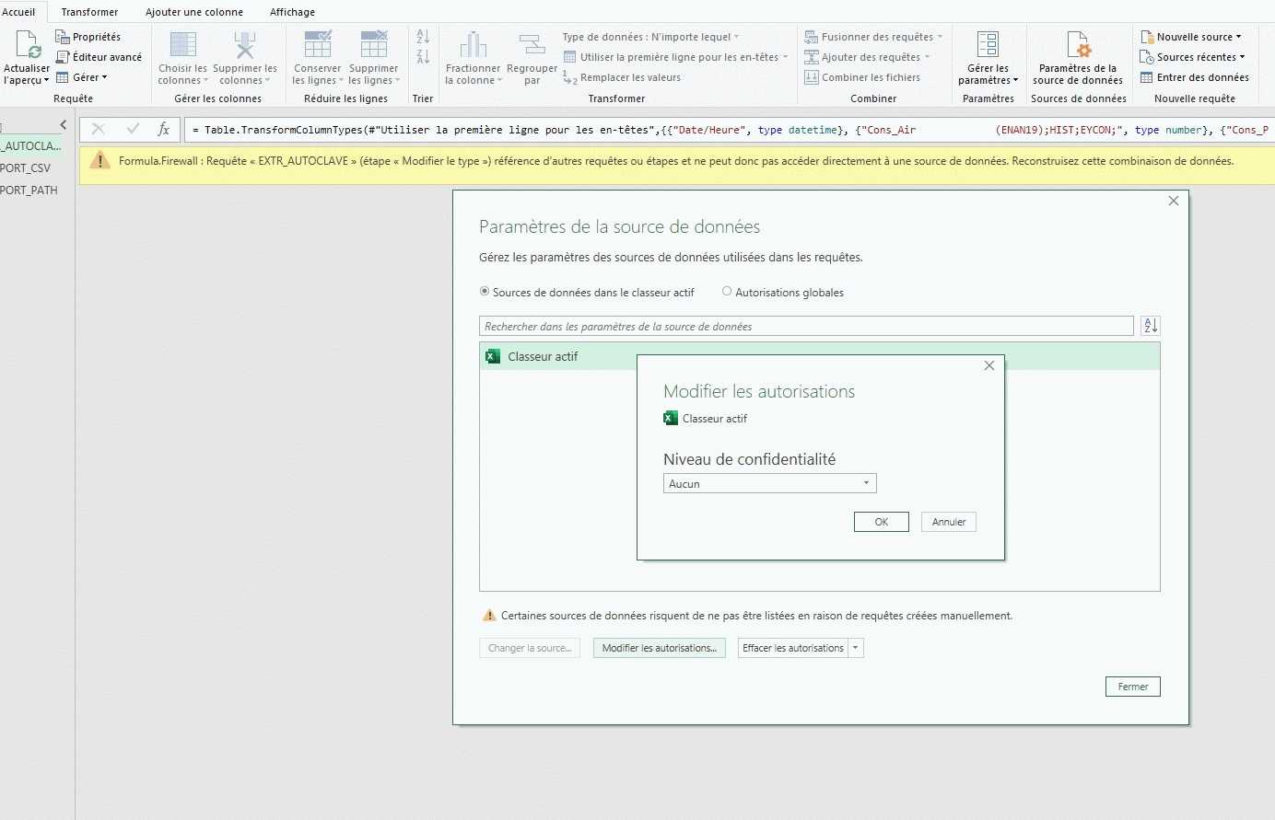Click the Actualiser l'aperçu refresh icon

pos(28,45)
